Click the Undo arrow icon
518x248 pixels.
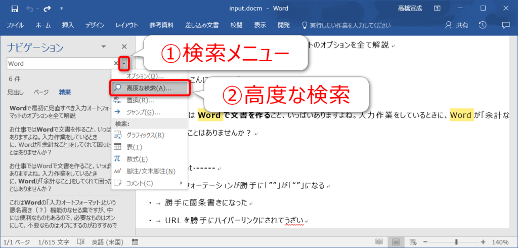tap(30, 9)
